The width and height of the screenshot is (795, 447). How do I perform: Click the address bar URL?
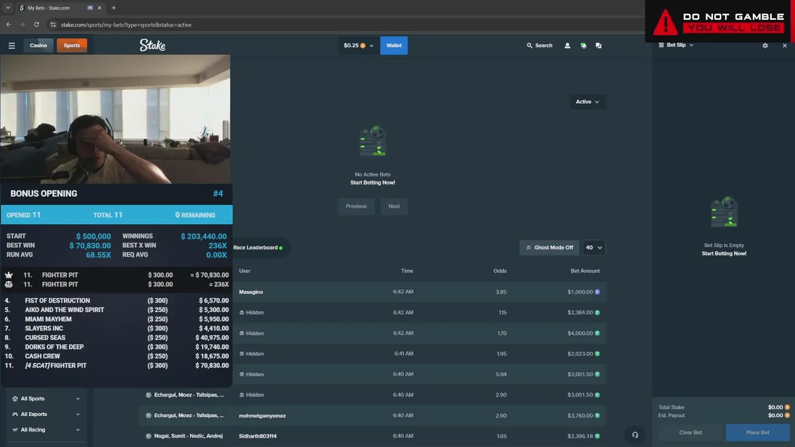[126, 25]
